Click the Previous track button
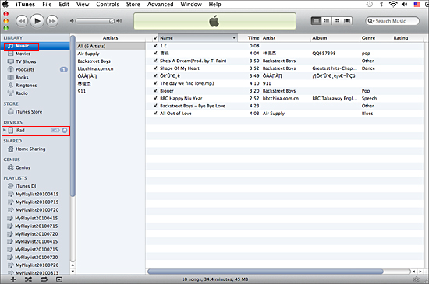Screen dimensions: 429x284 tap(22, 21)
